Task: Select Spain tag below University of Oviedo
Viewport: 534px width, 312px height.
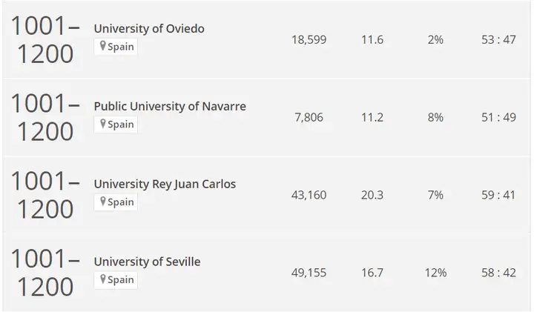Action: coord(116,47)
